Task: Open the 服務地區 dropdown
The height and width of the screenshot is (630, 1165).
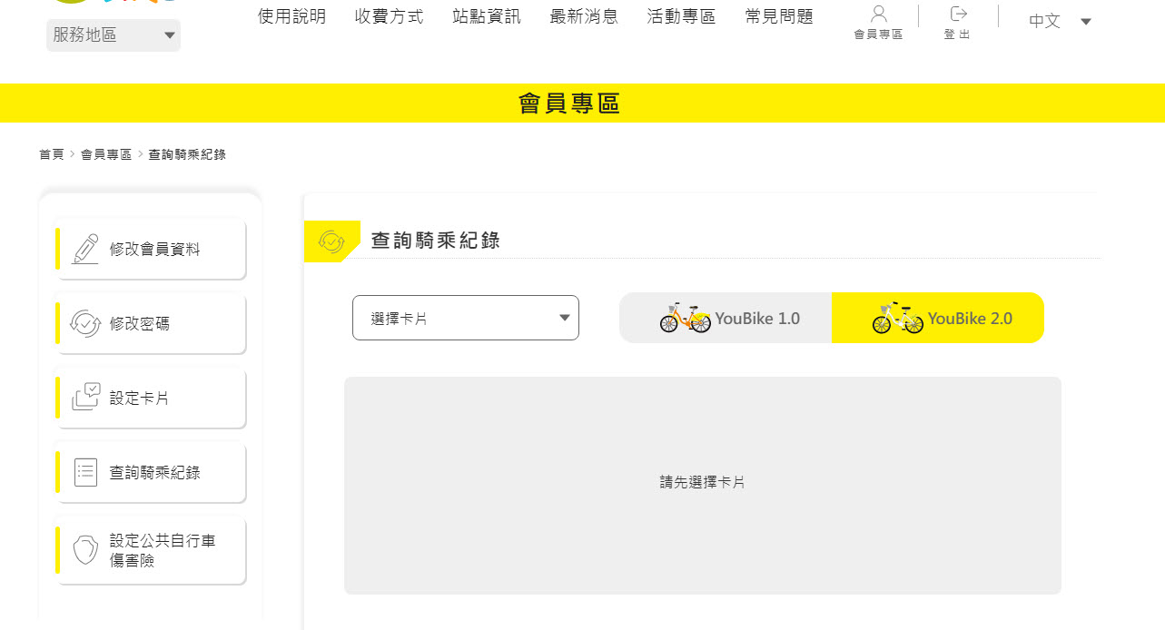Action: [x=114, y=35]
